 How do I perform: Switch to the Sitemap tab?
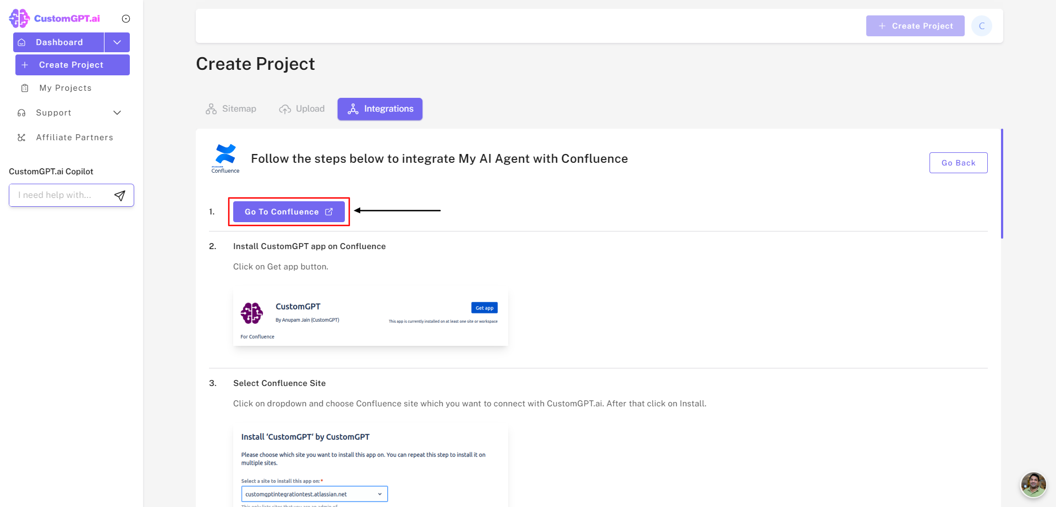pyautogui.click(x=231, y=109)
